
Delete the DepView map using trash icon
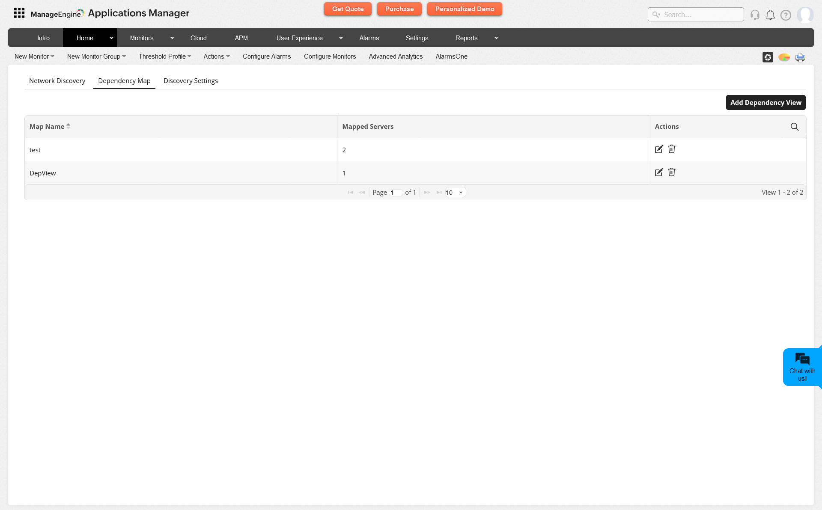(671, 172)
